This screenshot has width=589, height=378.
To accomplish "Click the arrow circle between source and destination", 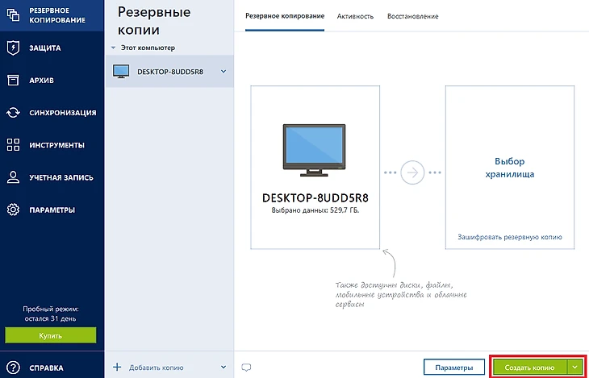I will click(x=412, y=172).
